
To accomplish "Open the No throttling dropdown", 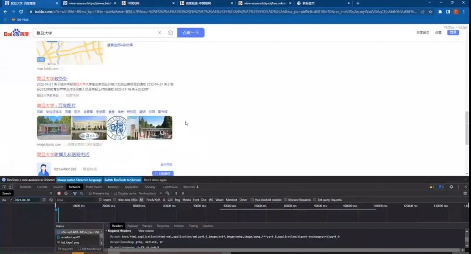I will (x=150, y=194).
